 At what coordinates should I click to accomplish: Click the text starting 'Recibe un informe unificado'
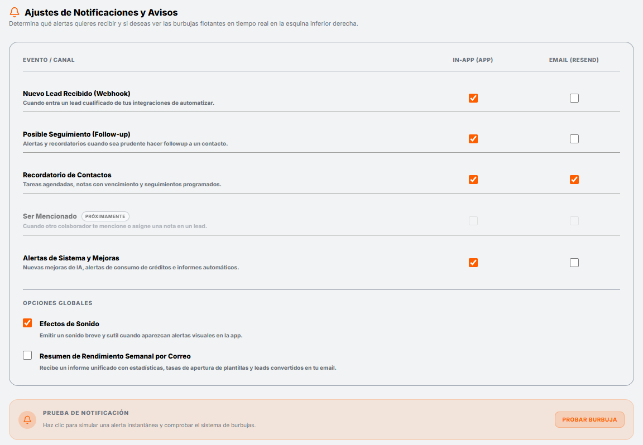(x=188, y=368)
